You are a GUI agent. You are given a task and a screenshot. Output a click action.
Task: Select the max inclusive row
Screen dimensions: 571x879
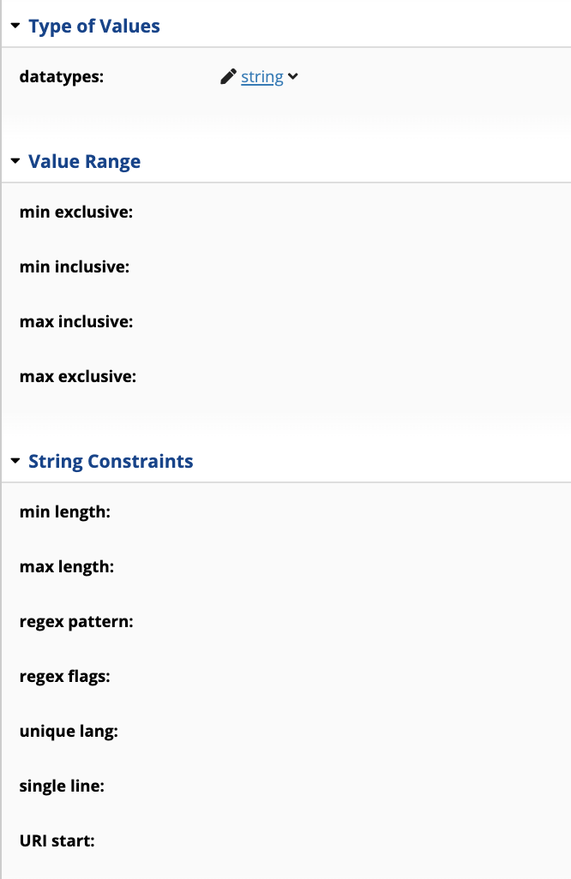coord(286,322)
